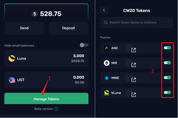Turn off the MINE token switch
The width and height of the screenshot is (178, 118).
[167, 78]
